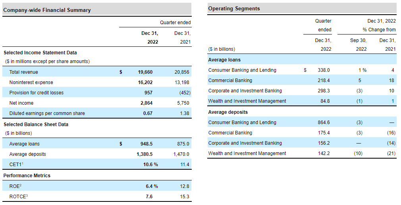This screenshot has height=205, width=401.
Task: Click the 'Average deposits' section header in Operating Segments
Action: 228,112
